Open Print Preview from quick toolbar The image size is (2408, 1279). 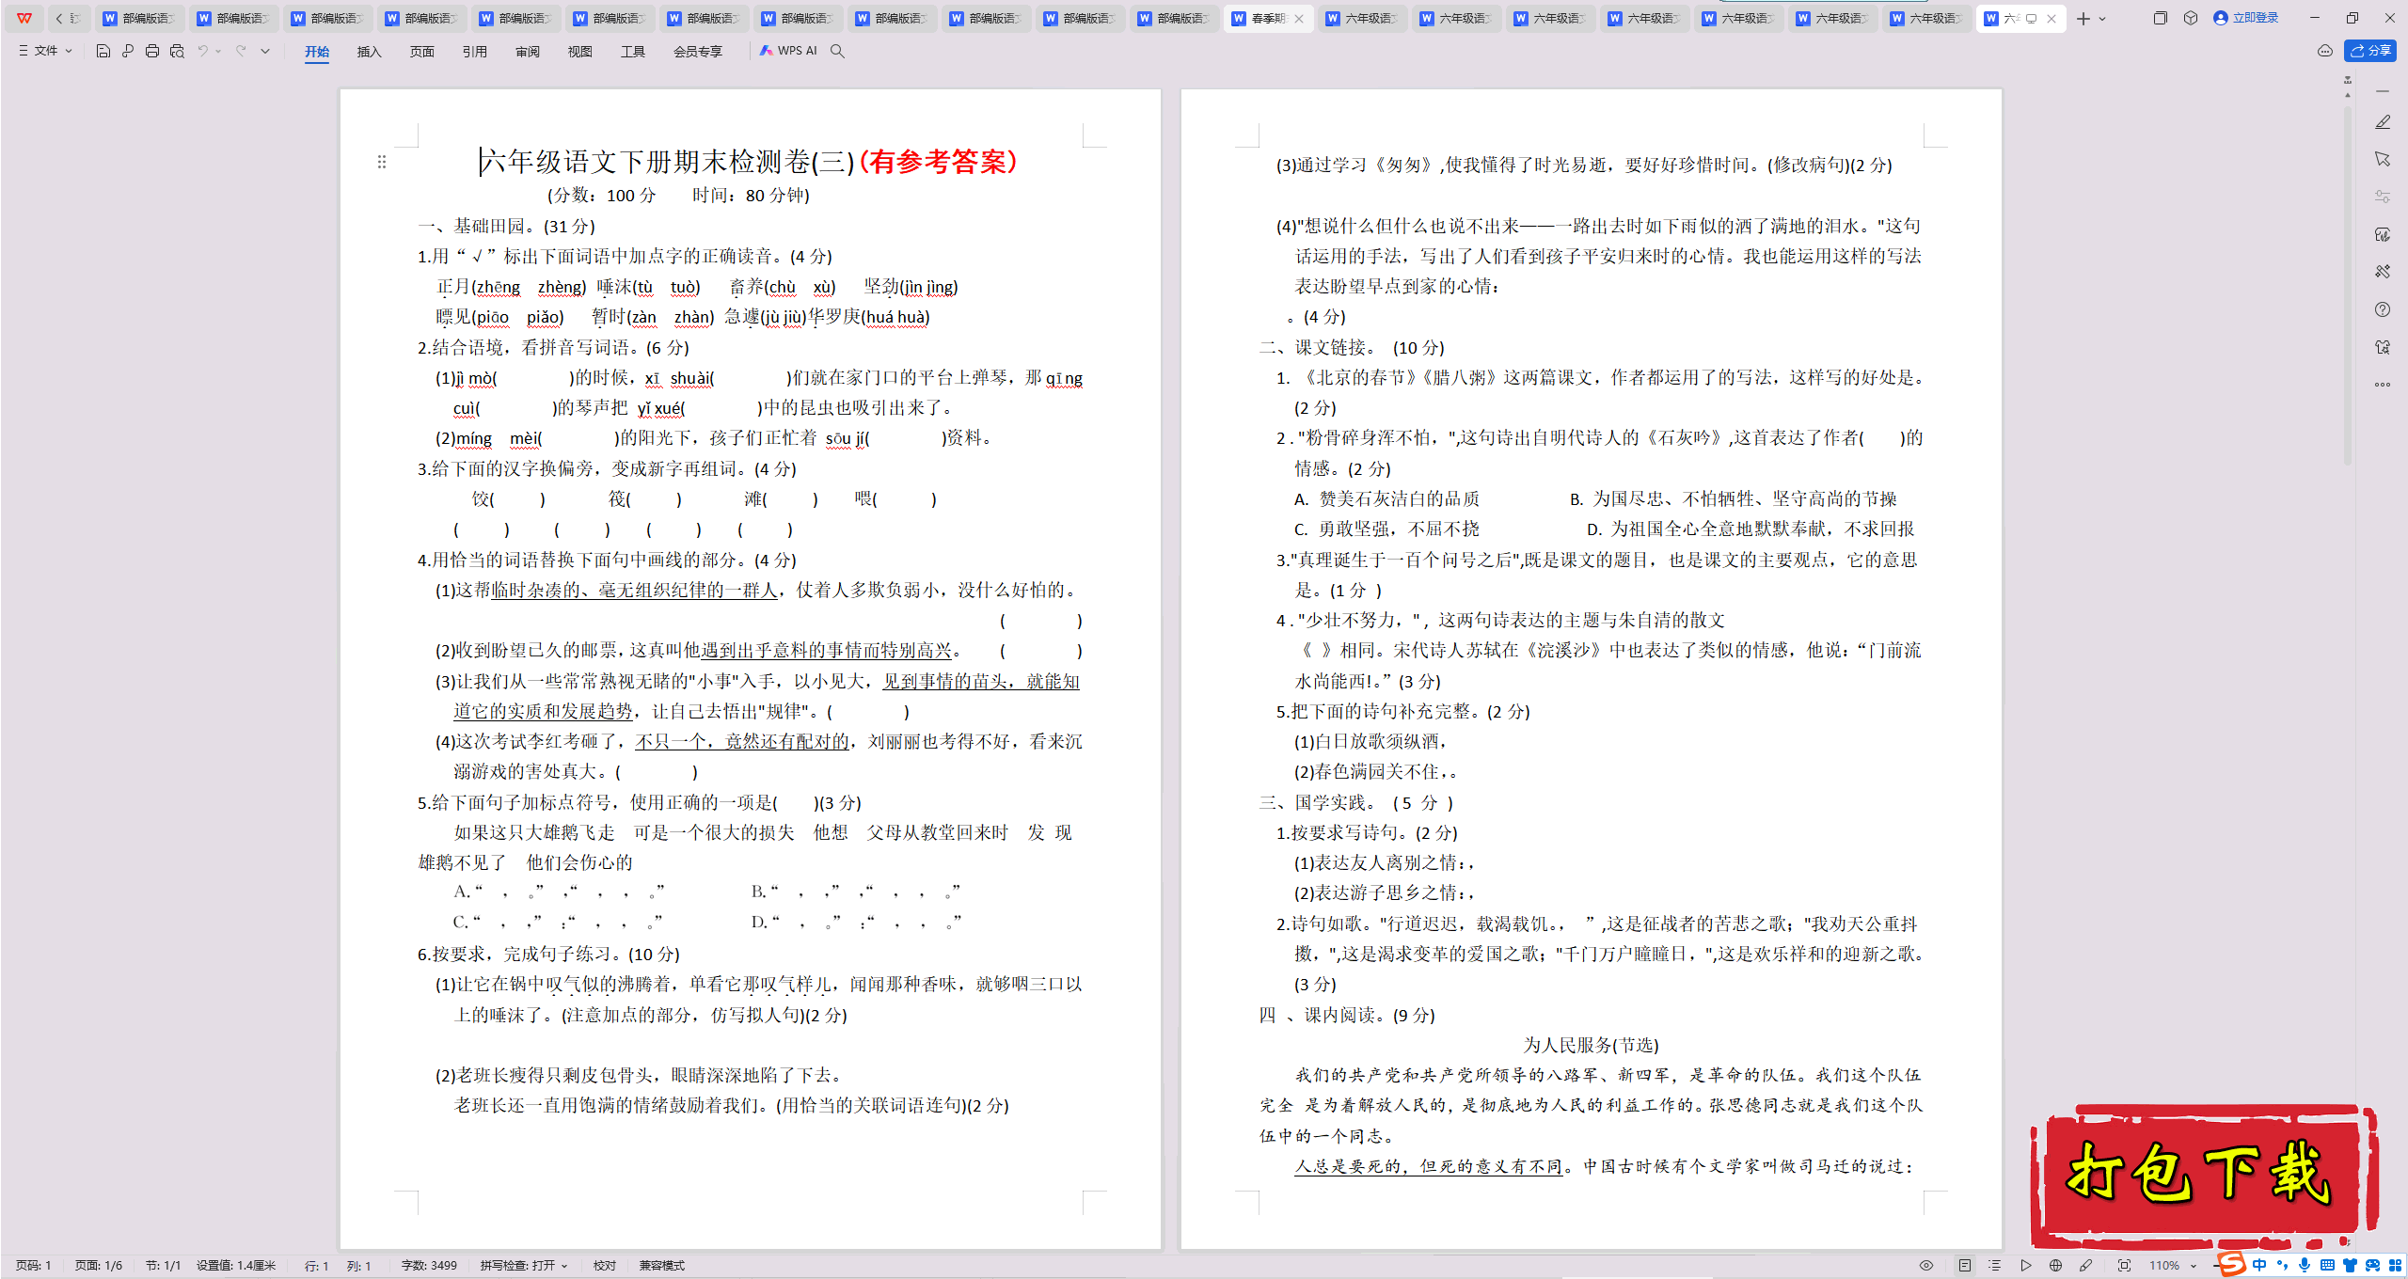[177, 51]
